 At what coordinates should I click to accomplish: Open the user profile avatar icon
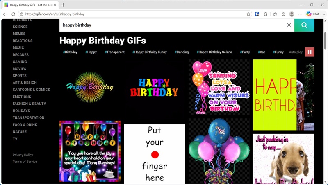(292, 14)
